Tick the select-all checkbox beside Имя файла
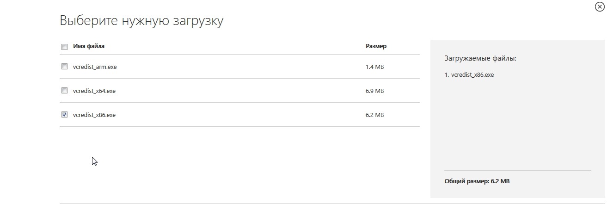Viewport: 607px width, 204px height. [64, 46]
